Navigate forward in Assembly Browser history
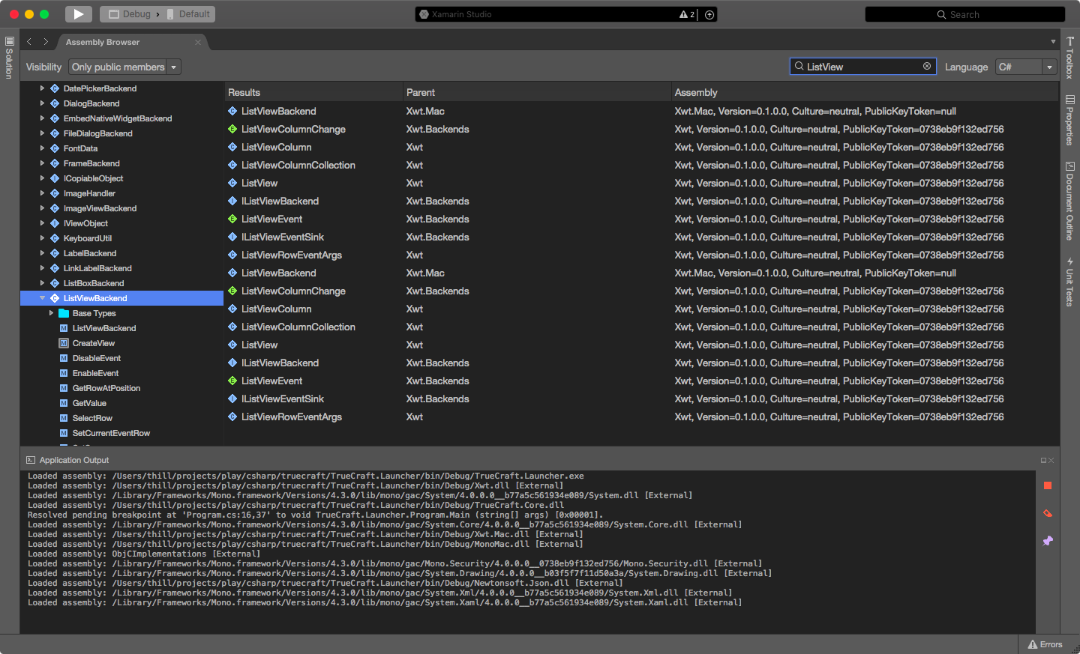Viewport: 1080px width, 654px height. tap(46, 42)
